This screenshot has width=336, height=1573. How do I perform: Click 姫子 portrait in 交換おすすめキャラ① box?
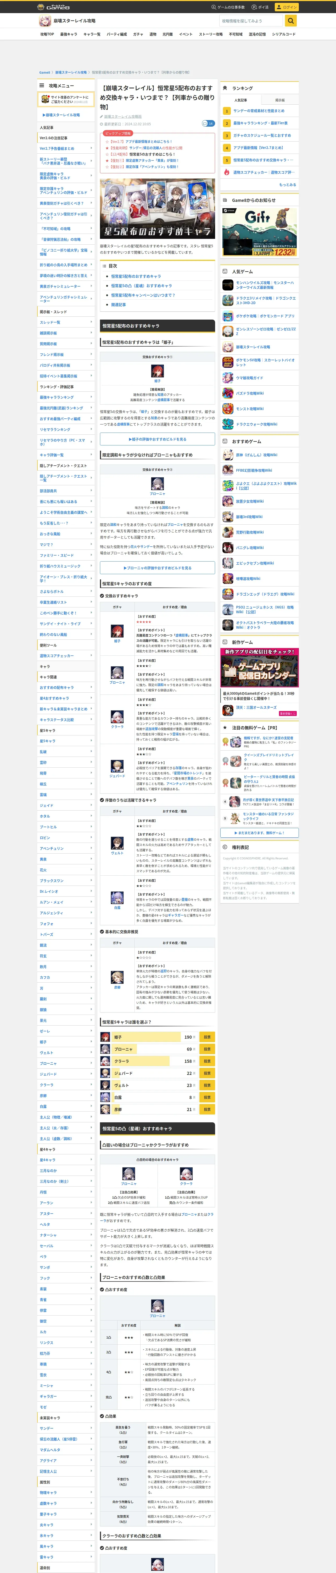pos(157,371)
